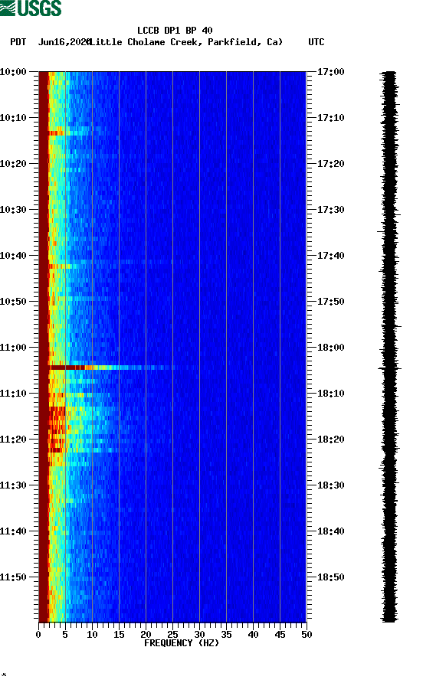
Task: Click the 10:00 PDT time label
Action: click(x=13, y=72)
